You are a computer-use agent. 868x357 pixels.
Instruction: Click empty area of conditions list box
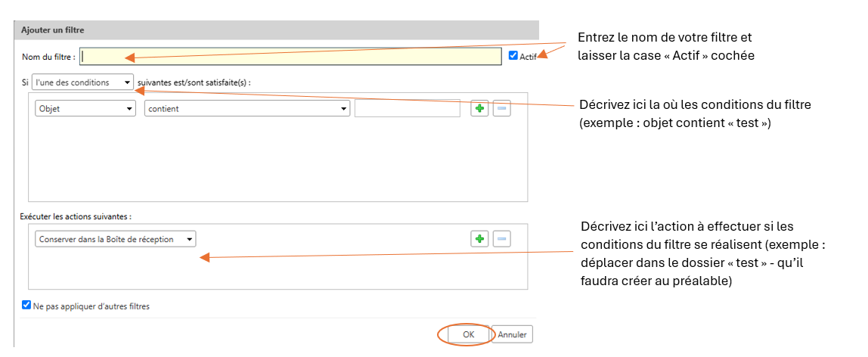[x=278, y=160]
